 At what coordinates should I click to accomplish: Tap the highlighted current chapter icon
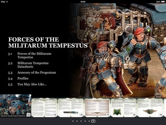tap(93, 121)
